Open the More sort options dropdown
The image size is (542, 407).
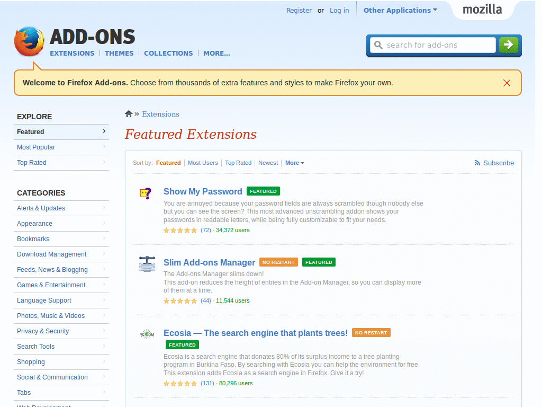tap(294, 163)
